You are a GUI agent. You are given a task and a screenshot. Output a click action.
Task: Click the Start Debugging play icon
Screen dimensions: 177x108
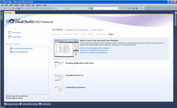(x=51, y=8)
